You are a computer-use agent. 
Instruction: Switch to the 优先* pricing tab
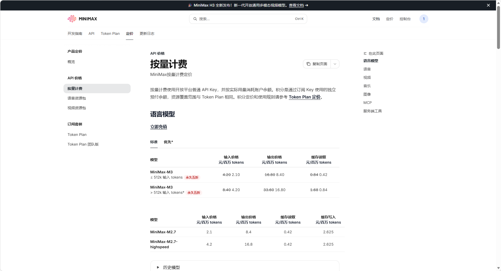pos(168,142)
